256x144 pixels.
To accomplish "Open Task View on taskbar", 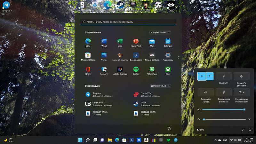I will (95, 140).
